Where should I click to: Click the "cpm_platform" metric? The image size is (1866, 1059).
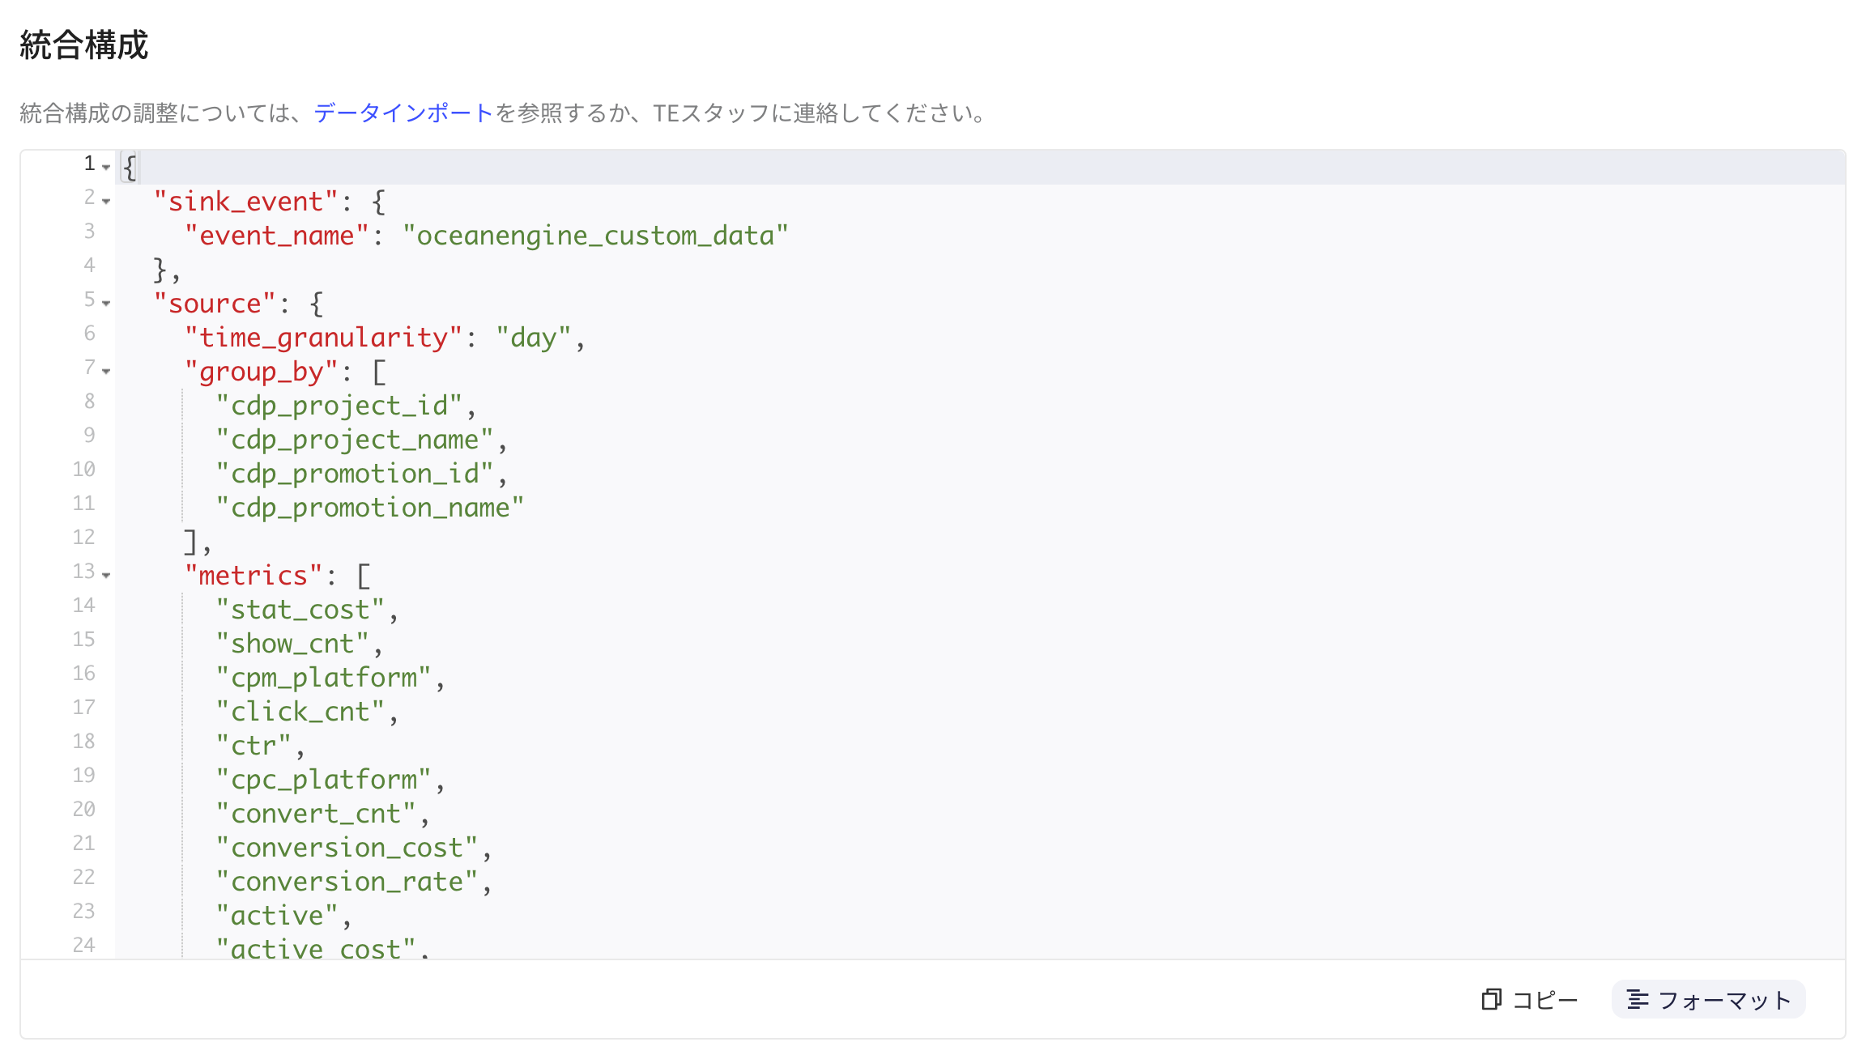click(x=324, y=678)
